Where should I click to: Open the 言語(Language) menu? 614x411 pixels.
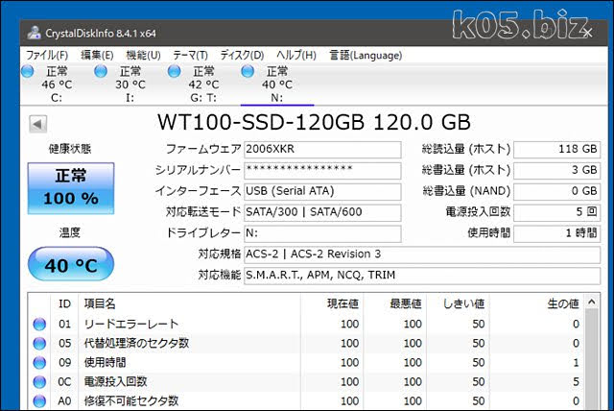(x=366, y=56)
